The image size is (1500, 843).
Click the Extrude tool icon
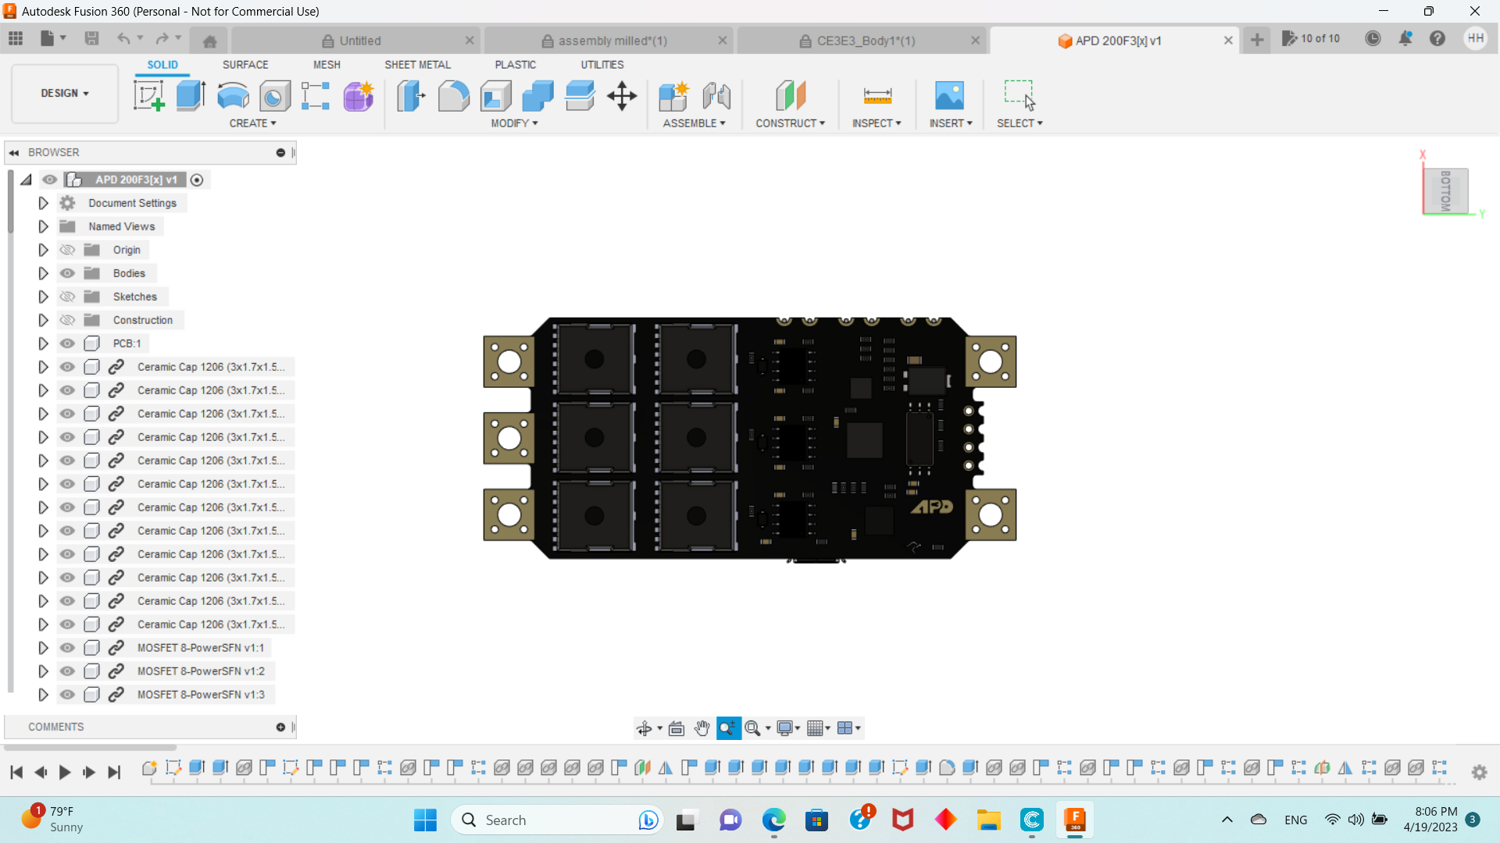pyautogui.click(x=191, y=96)
